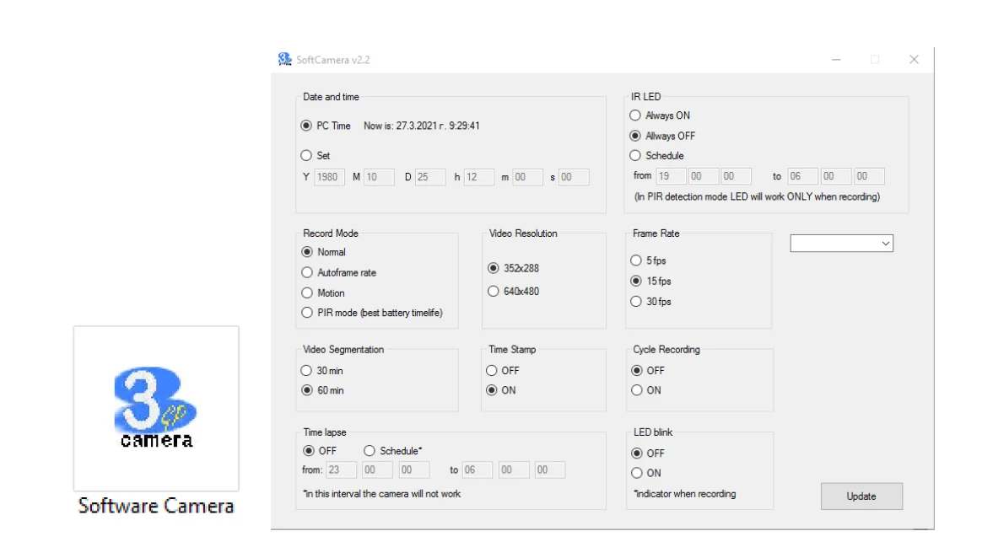Select 30 min video segmentation
Screen dimensions: 993x558
tap(306, 371)
